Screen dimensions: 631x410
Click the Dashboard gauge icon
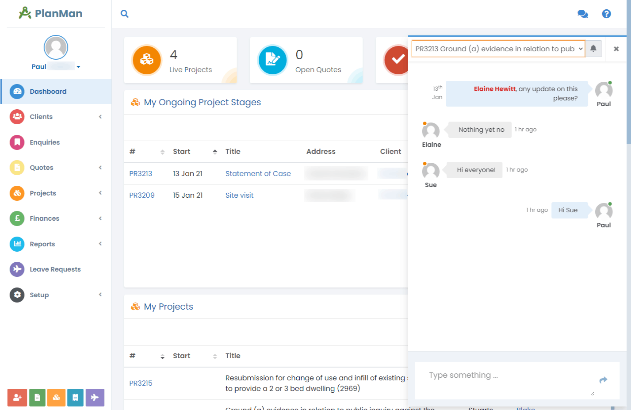(x=17, y=92)
